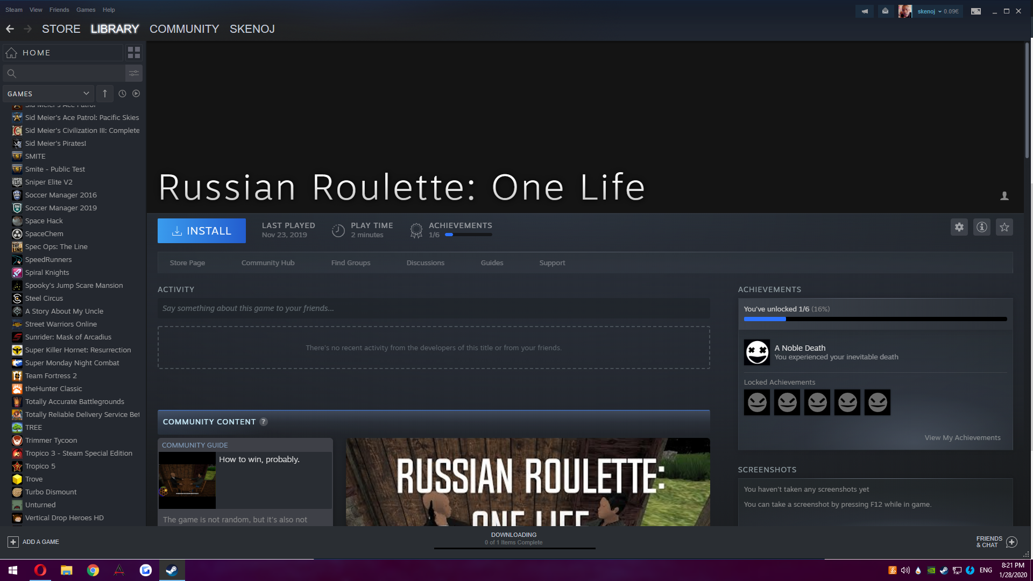Open the Community Hub link
Viewport: 1033px width, 581px height.
[x=268, y=263]
